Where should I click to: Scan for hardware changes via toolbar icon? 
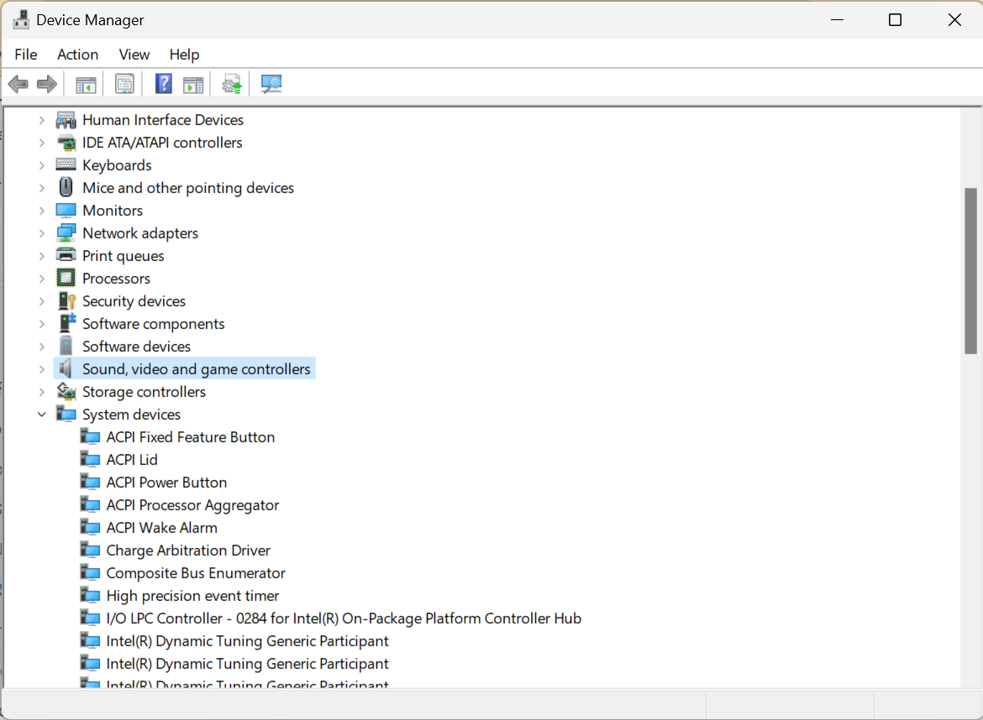pos(271,83)
